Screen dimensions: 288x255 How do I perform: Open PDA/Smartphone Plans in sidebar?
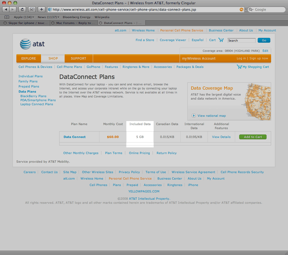pos(38,100)
